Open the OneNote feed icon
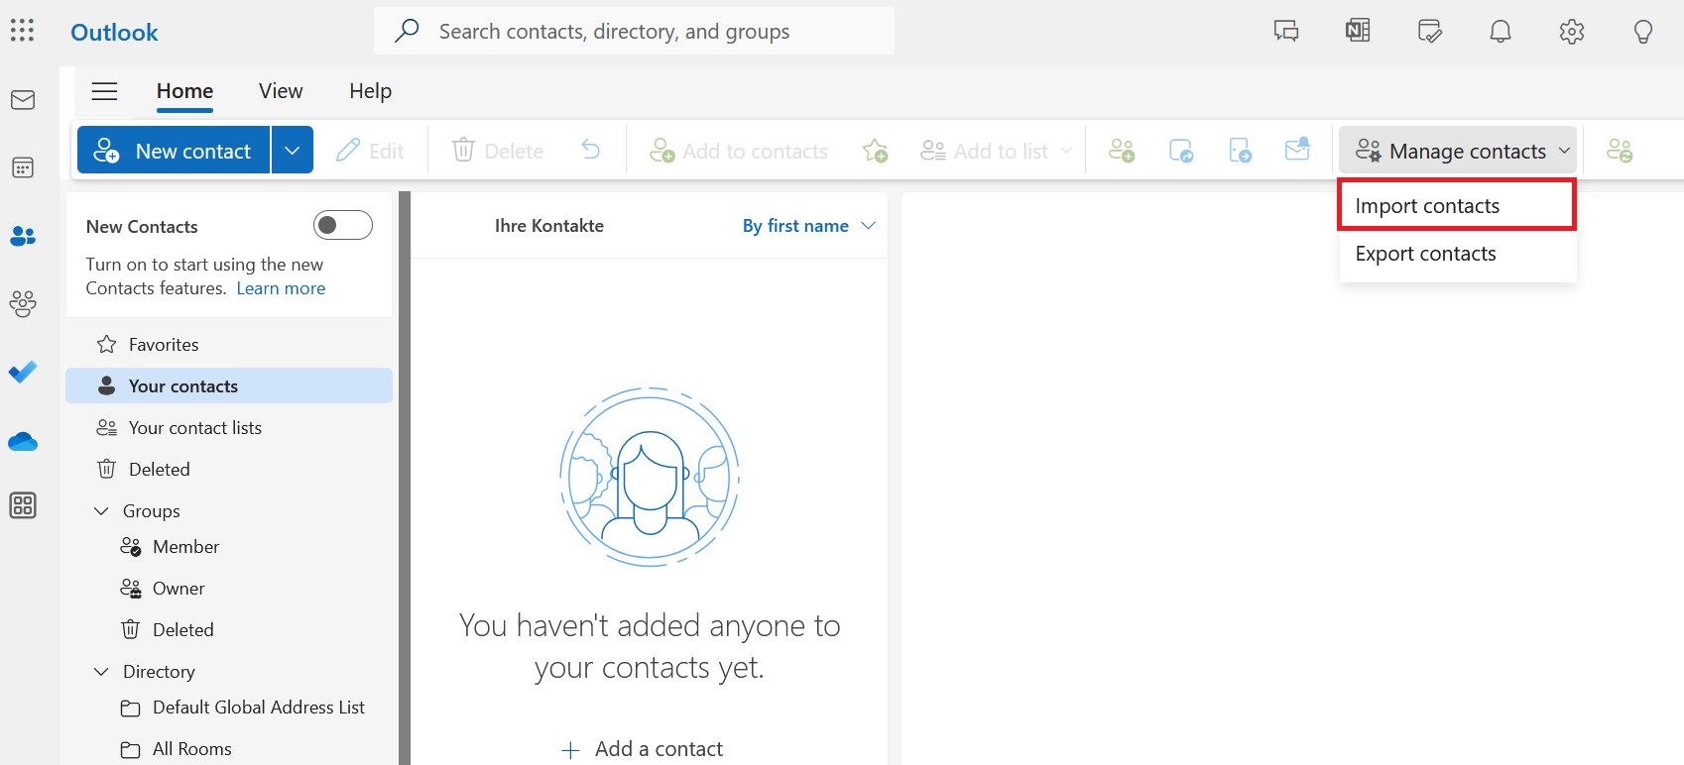 coord(1358,32)
